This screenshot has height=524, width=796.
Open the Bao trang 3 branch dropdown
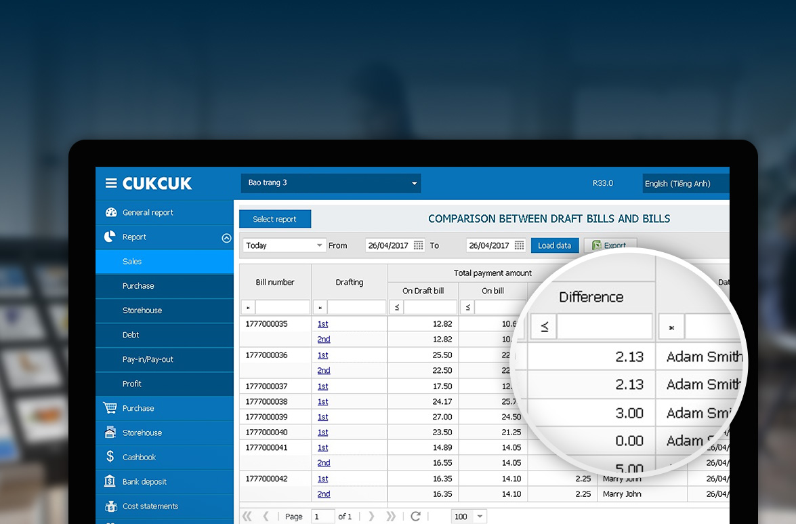pyautogui.click(x=331, y=183)
